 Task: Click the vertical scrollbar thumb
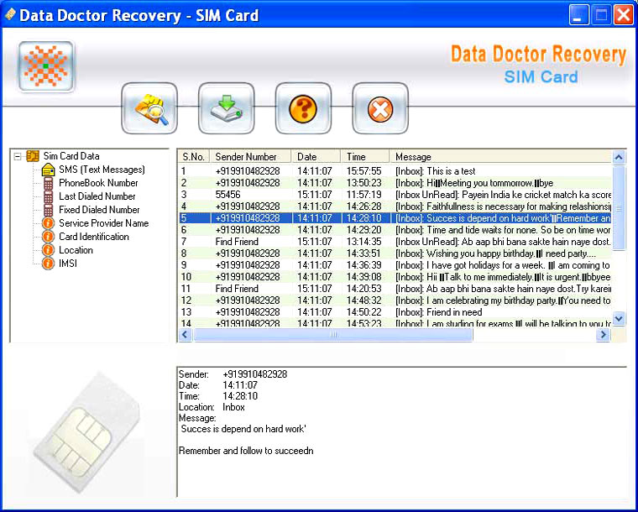point(619,207)
